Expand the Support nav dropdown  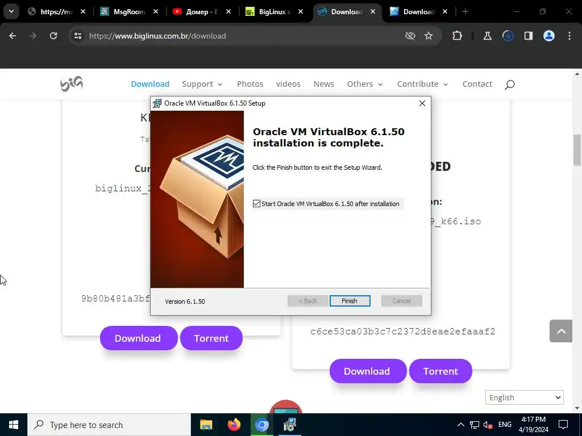tap(202, 84)
